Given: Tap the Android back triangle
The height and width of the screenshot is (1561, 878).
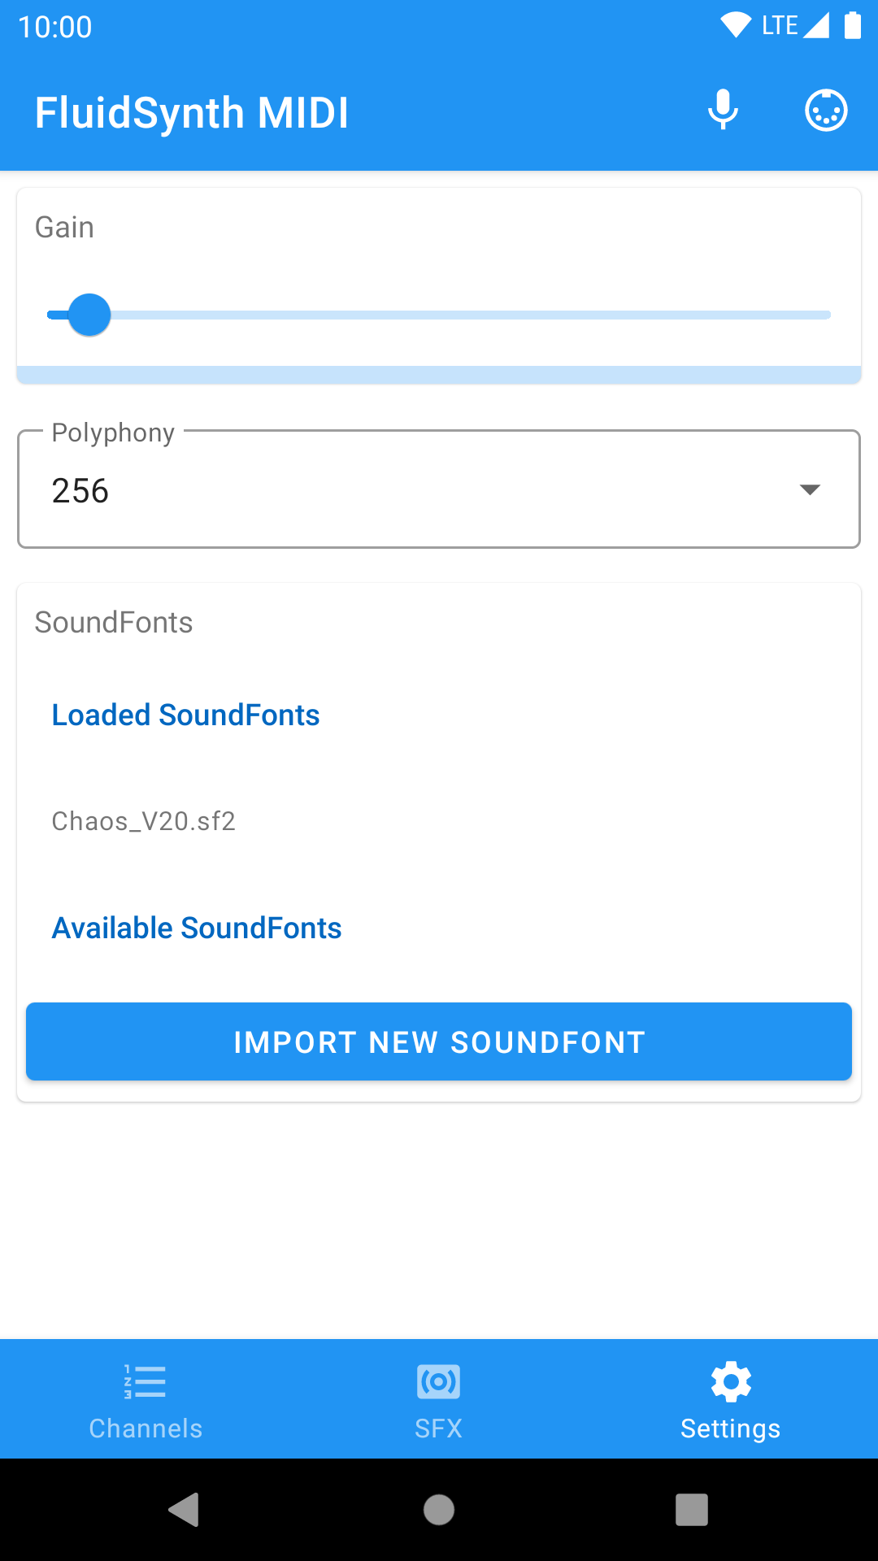Looking at the screenshot, I should (185, 1510).
